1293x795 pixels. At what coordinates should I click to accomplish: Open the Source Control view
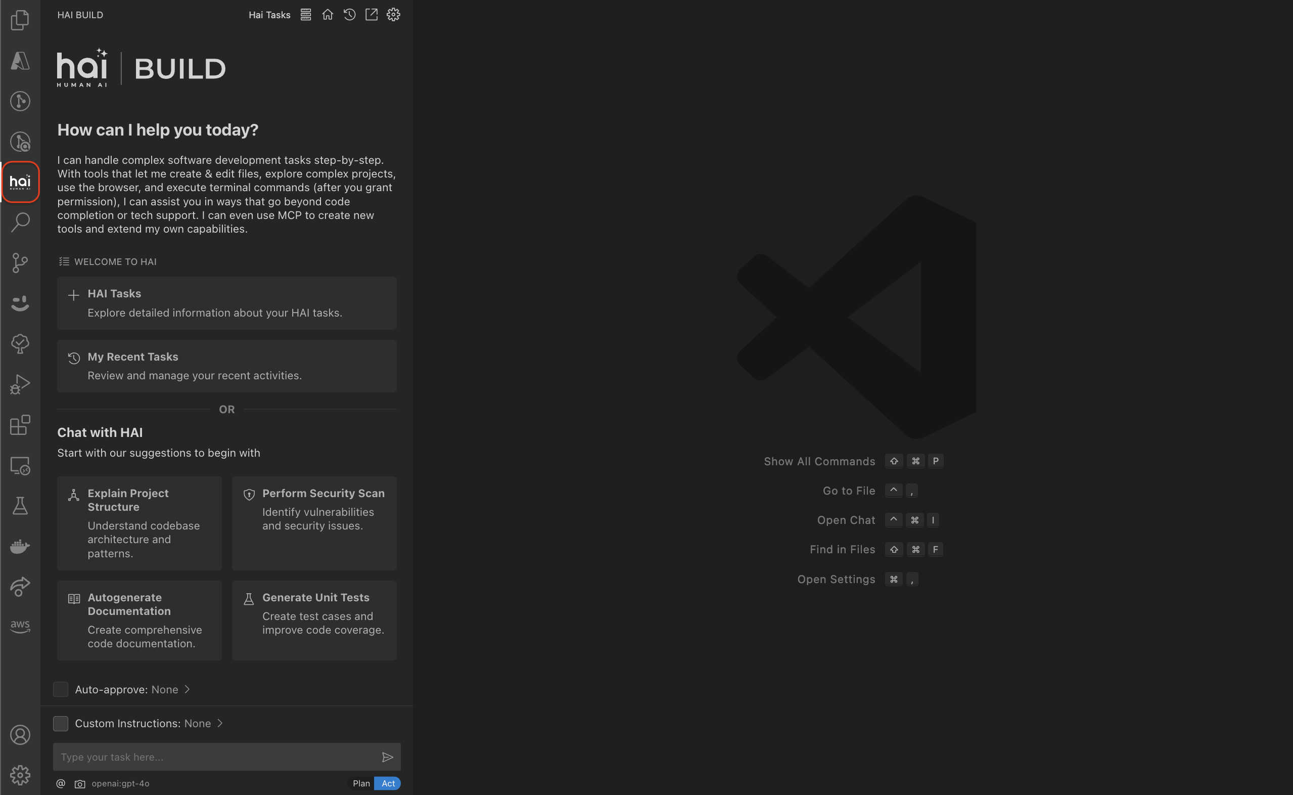20,263
